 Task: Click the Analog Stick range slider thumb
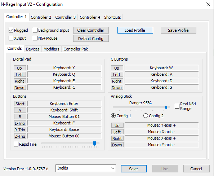coord(166,107)
